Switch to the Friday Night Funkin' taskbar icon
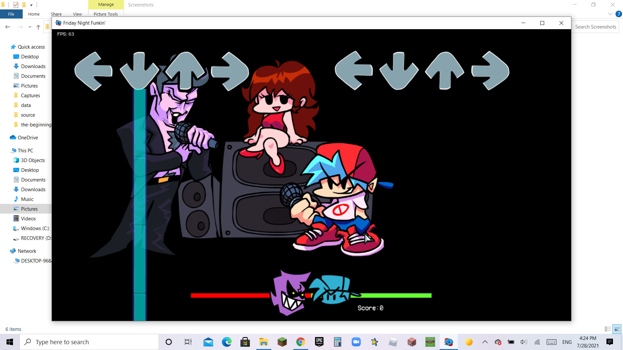This screenshot has width=623, height=350. (448, 342)
